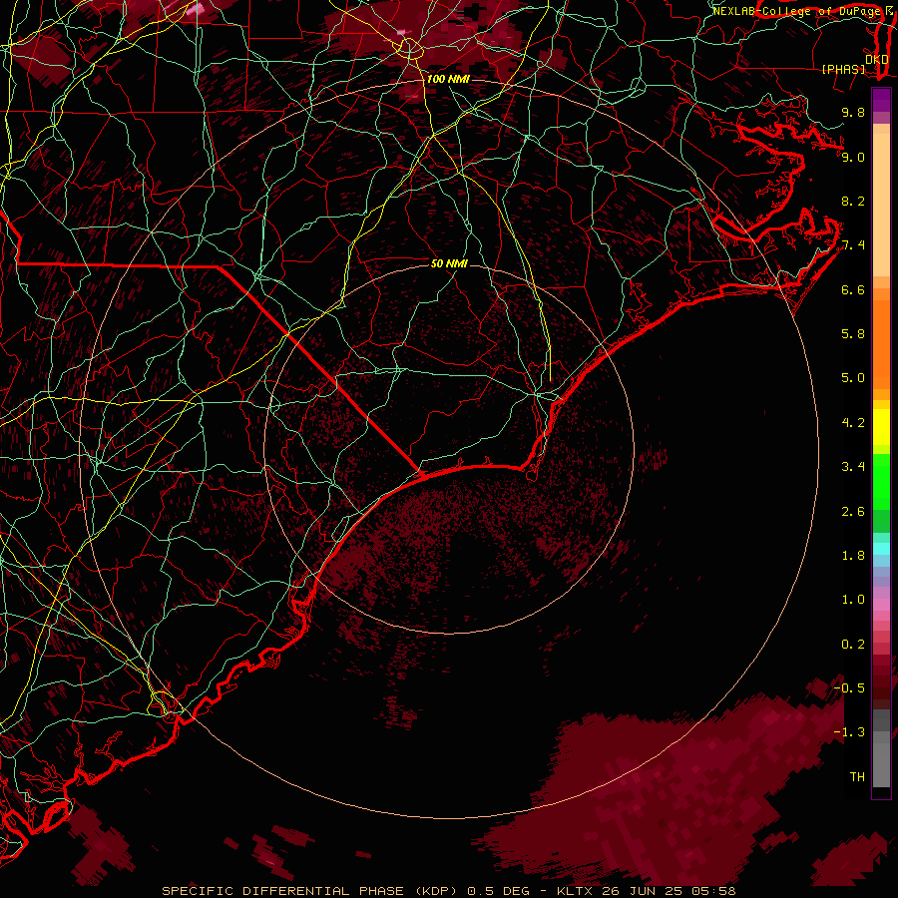This screenshot has height=898, width=898.
Task: Click the -1.3 legend value
Action: click(850, 732)
